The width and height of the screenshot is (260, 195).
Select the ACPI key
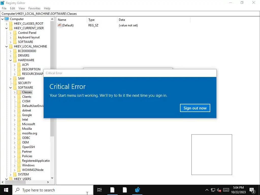point(25,65)
